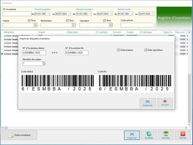Click the N° d'Inventaire fin field

coord(77,53)
